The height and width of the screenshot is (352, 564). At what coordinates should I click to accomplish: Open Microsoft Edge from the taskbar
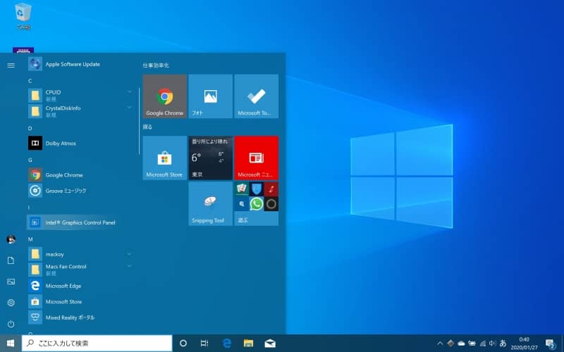(226, 344)
